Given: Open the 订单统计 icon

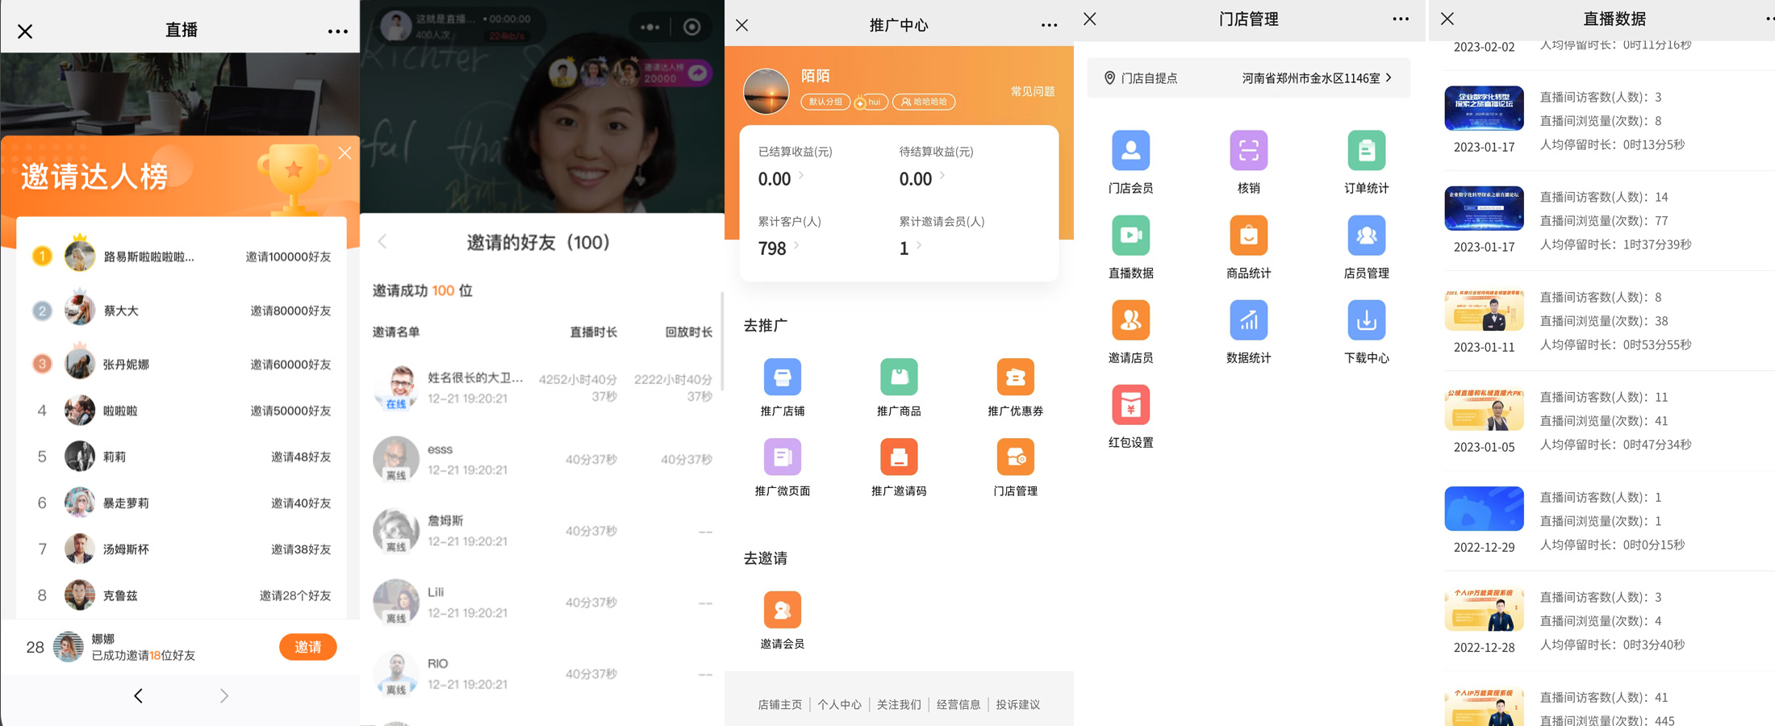Looking at the screenshot, I should pyautogui.click(x=1366, y=151).
